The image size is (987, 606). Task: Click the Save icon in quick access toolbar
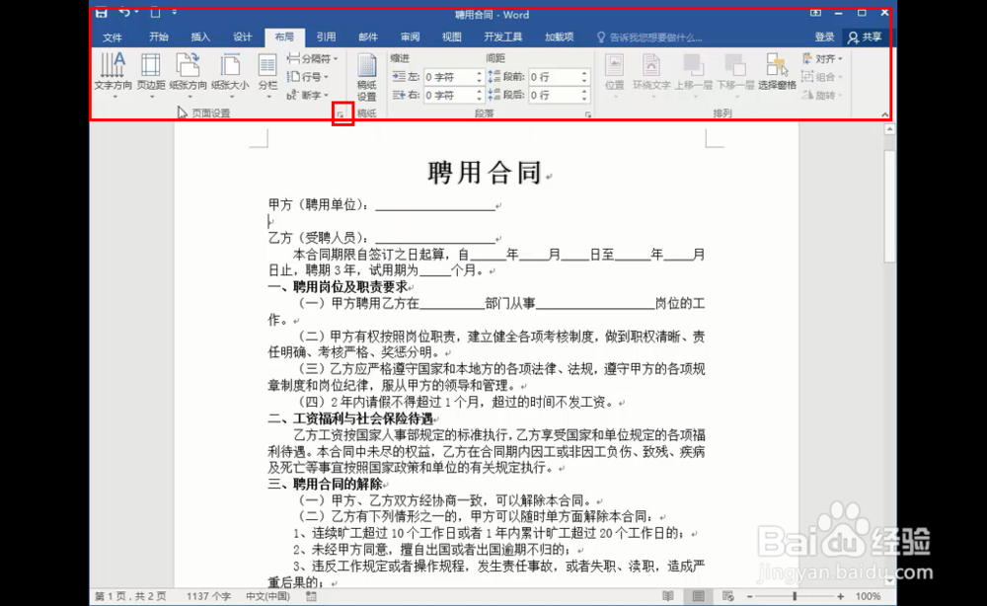tap(101, 13)
